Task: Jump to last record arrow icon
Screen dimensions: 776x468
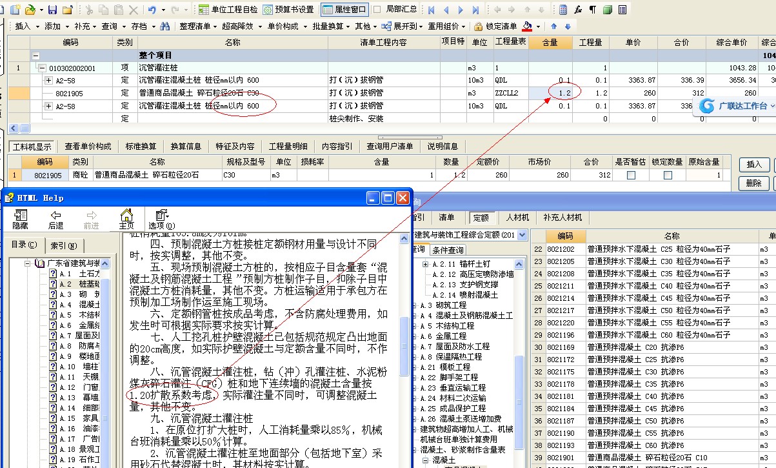Action: [x=475, y=10]
